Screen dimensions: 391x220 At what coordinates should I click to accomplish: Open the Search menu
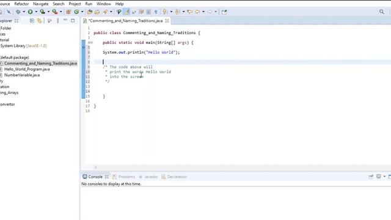click(x=59, y=4)
